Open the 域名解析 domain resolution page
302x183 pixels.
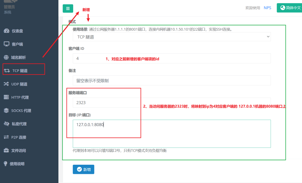tap(19, 57)
